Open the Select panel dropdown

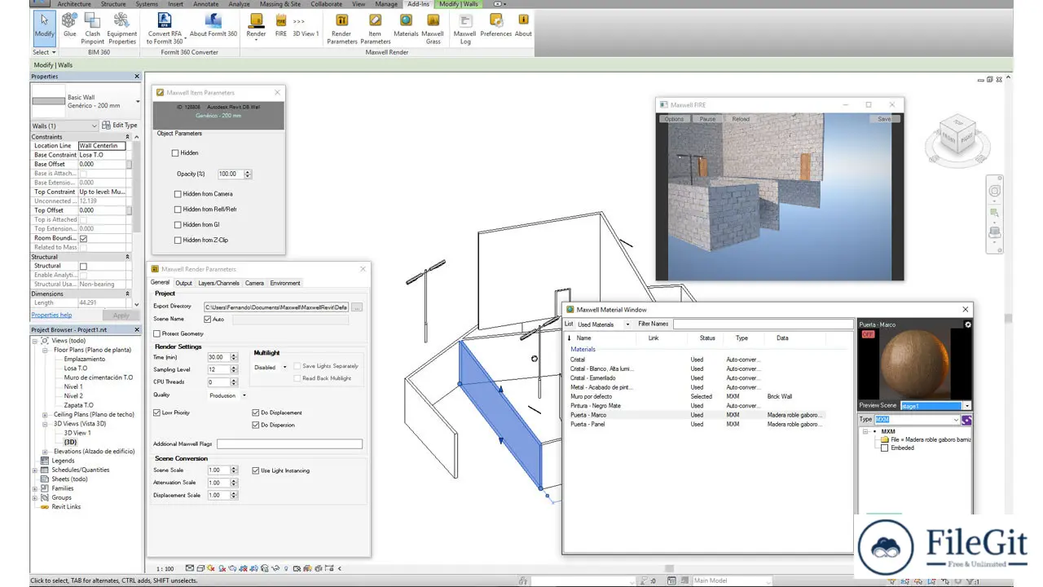tap(44, 52)
